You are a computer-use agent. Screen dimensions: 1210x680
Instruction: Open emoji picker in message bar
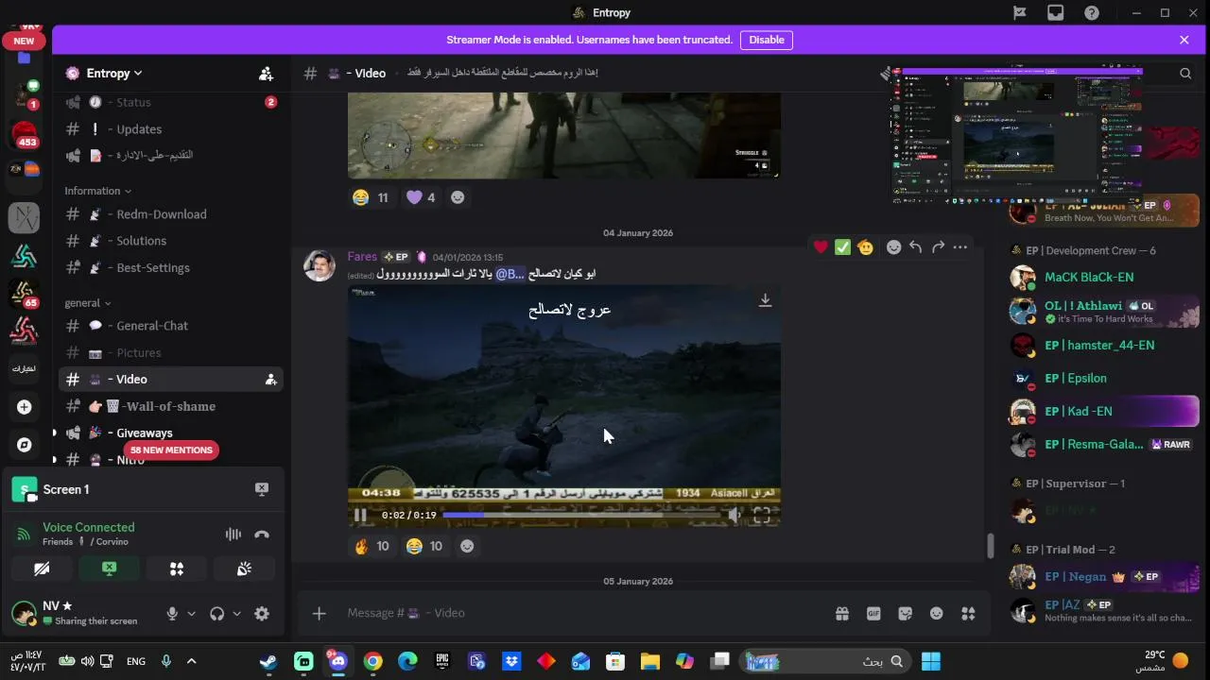(936, 614)
